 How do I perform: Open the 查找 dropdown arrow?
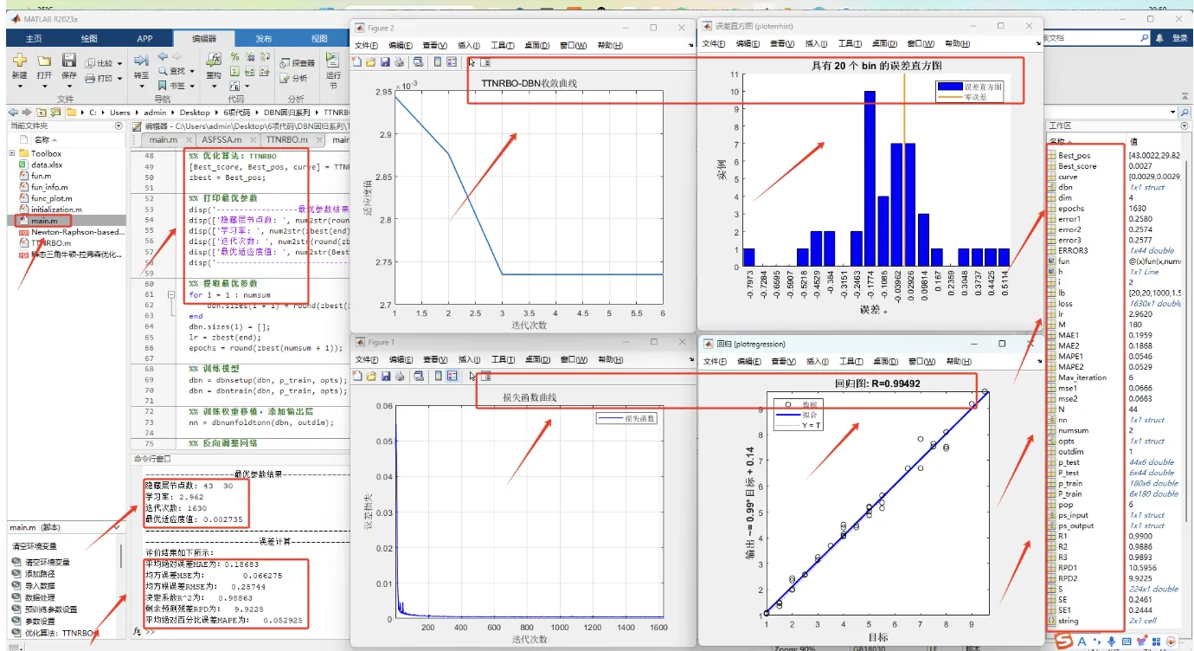point(191,71)
